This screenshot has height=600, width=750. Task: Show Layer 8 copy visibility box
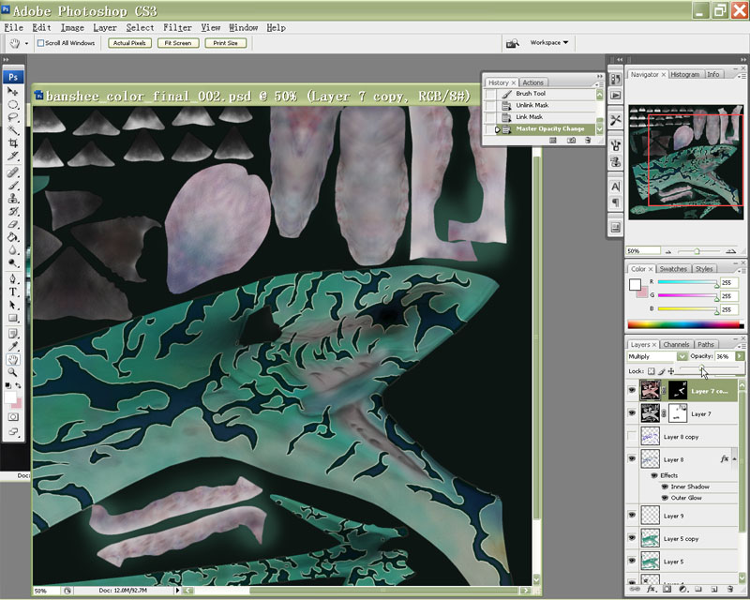click(632, 436)
